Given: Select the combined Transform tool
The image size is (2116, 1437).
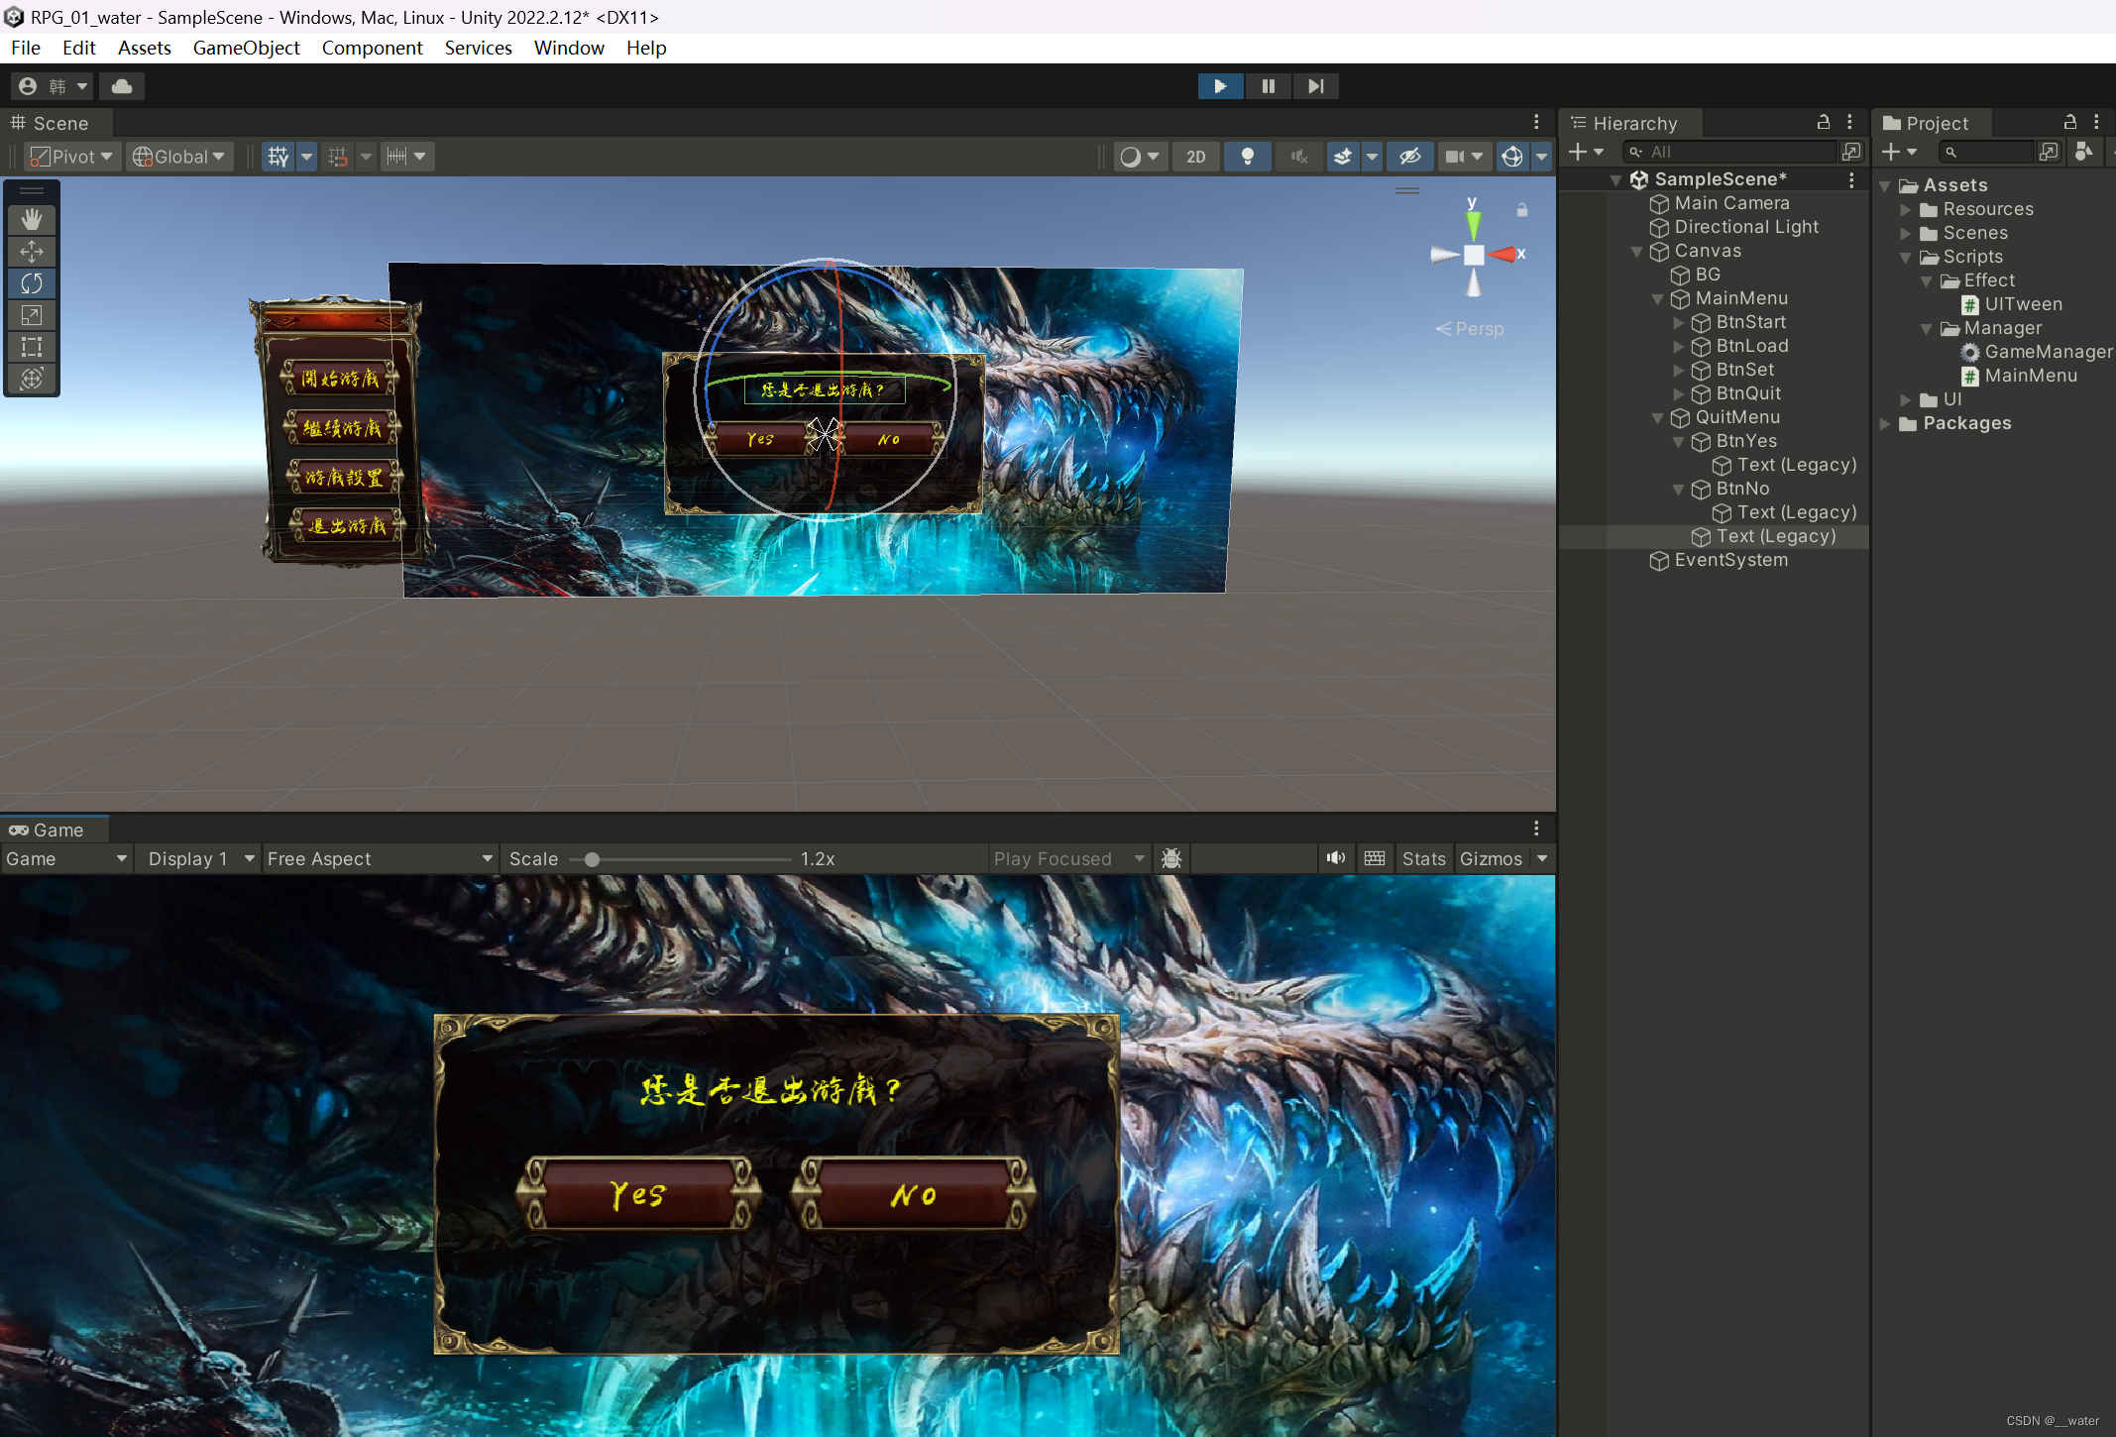Looking at the screenshot, I should (x=32, y=379).
